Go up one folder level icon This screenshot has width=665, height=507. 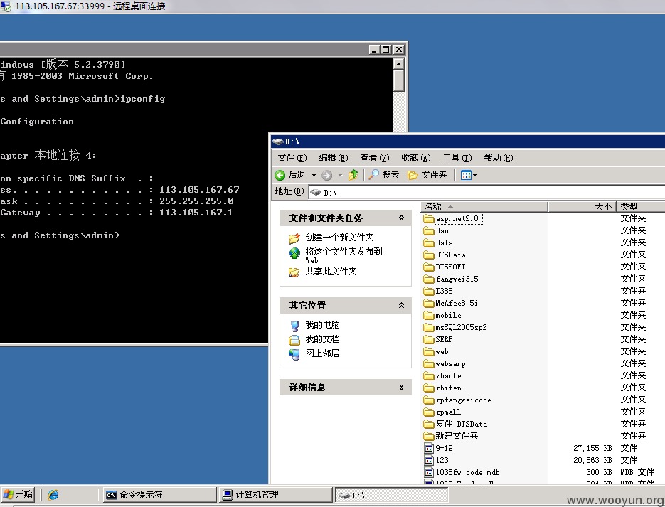coord(353,175)
